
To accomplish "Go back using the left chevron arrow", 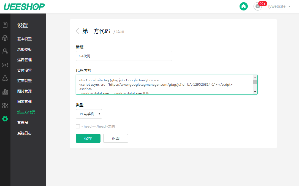I will [x=77, y=31].
